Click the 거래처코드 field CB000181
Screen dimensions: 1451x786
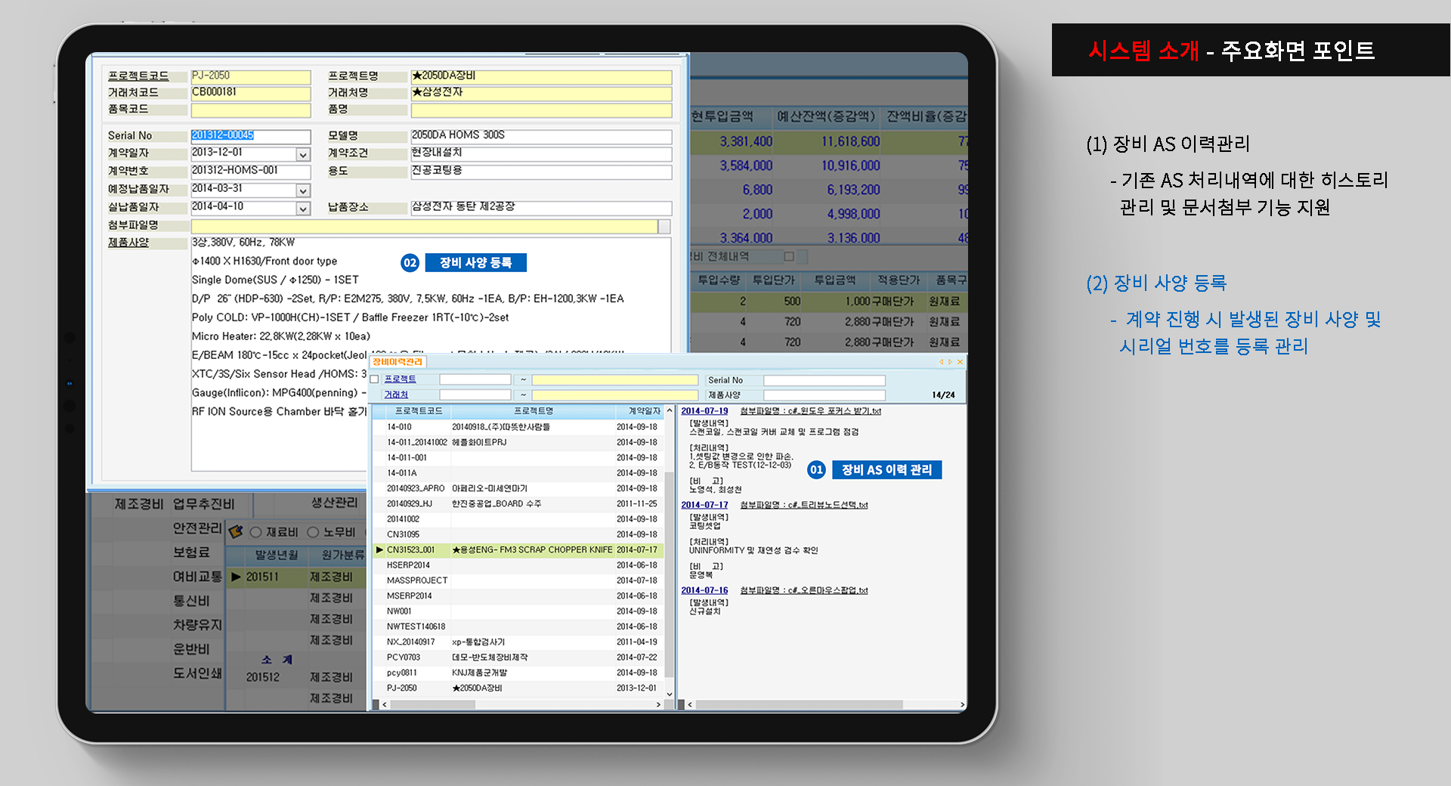[250, 93]
